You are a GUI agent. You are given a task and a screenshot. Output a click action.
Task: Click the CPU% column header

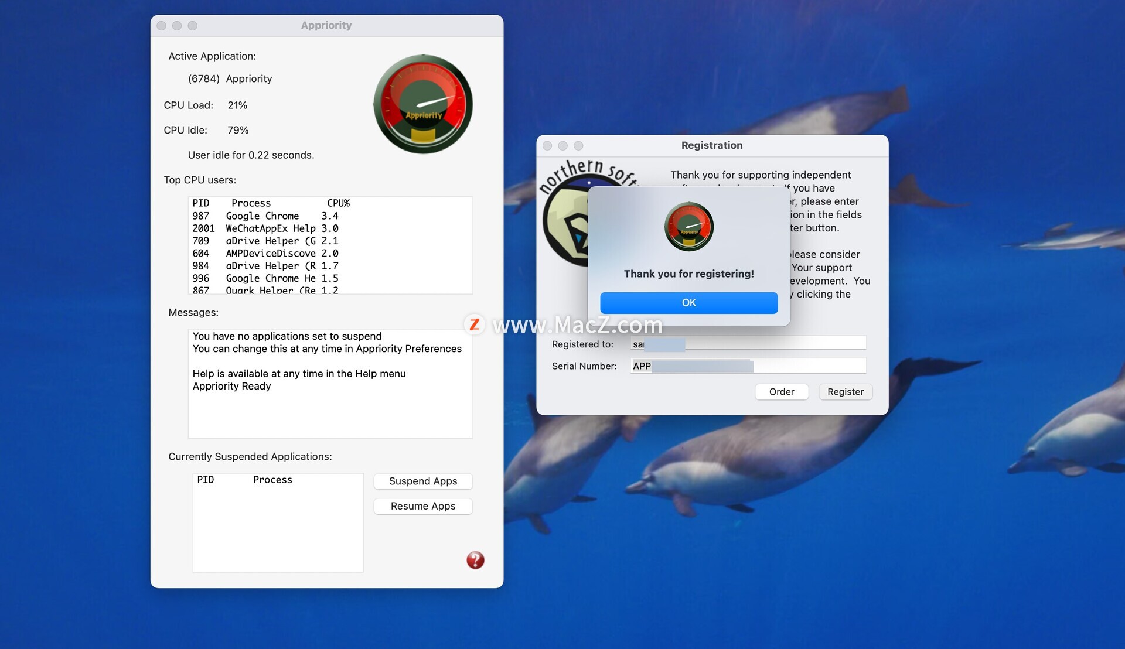click(338, 203)
